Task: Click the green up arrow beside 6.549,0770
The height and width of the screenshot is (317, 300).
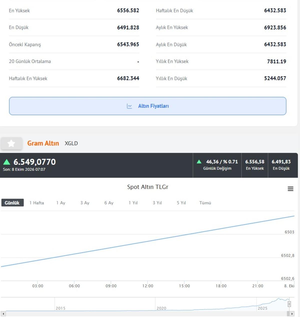Action: coord(7,162)
